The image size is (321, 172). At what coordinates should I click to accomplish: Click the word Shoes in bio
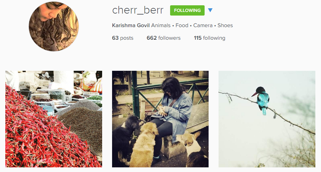click(225, 25)
